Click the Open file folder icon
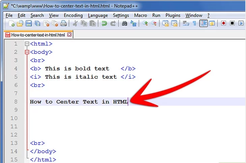The width and height of the screenshot is (246, 163). [20, 24]
